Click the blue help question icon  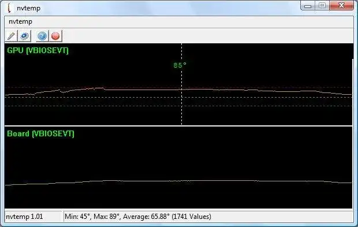point(42,36)
